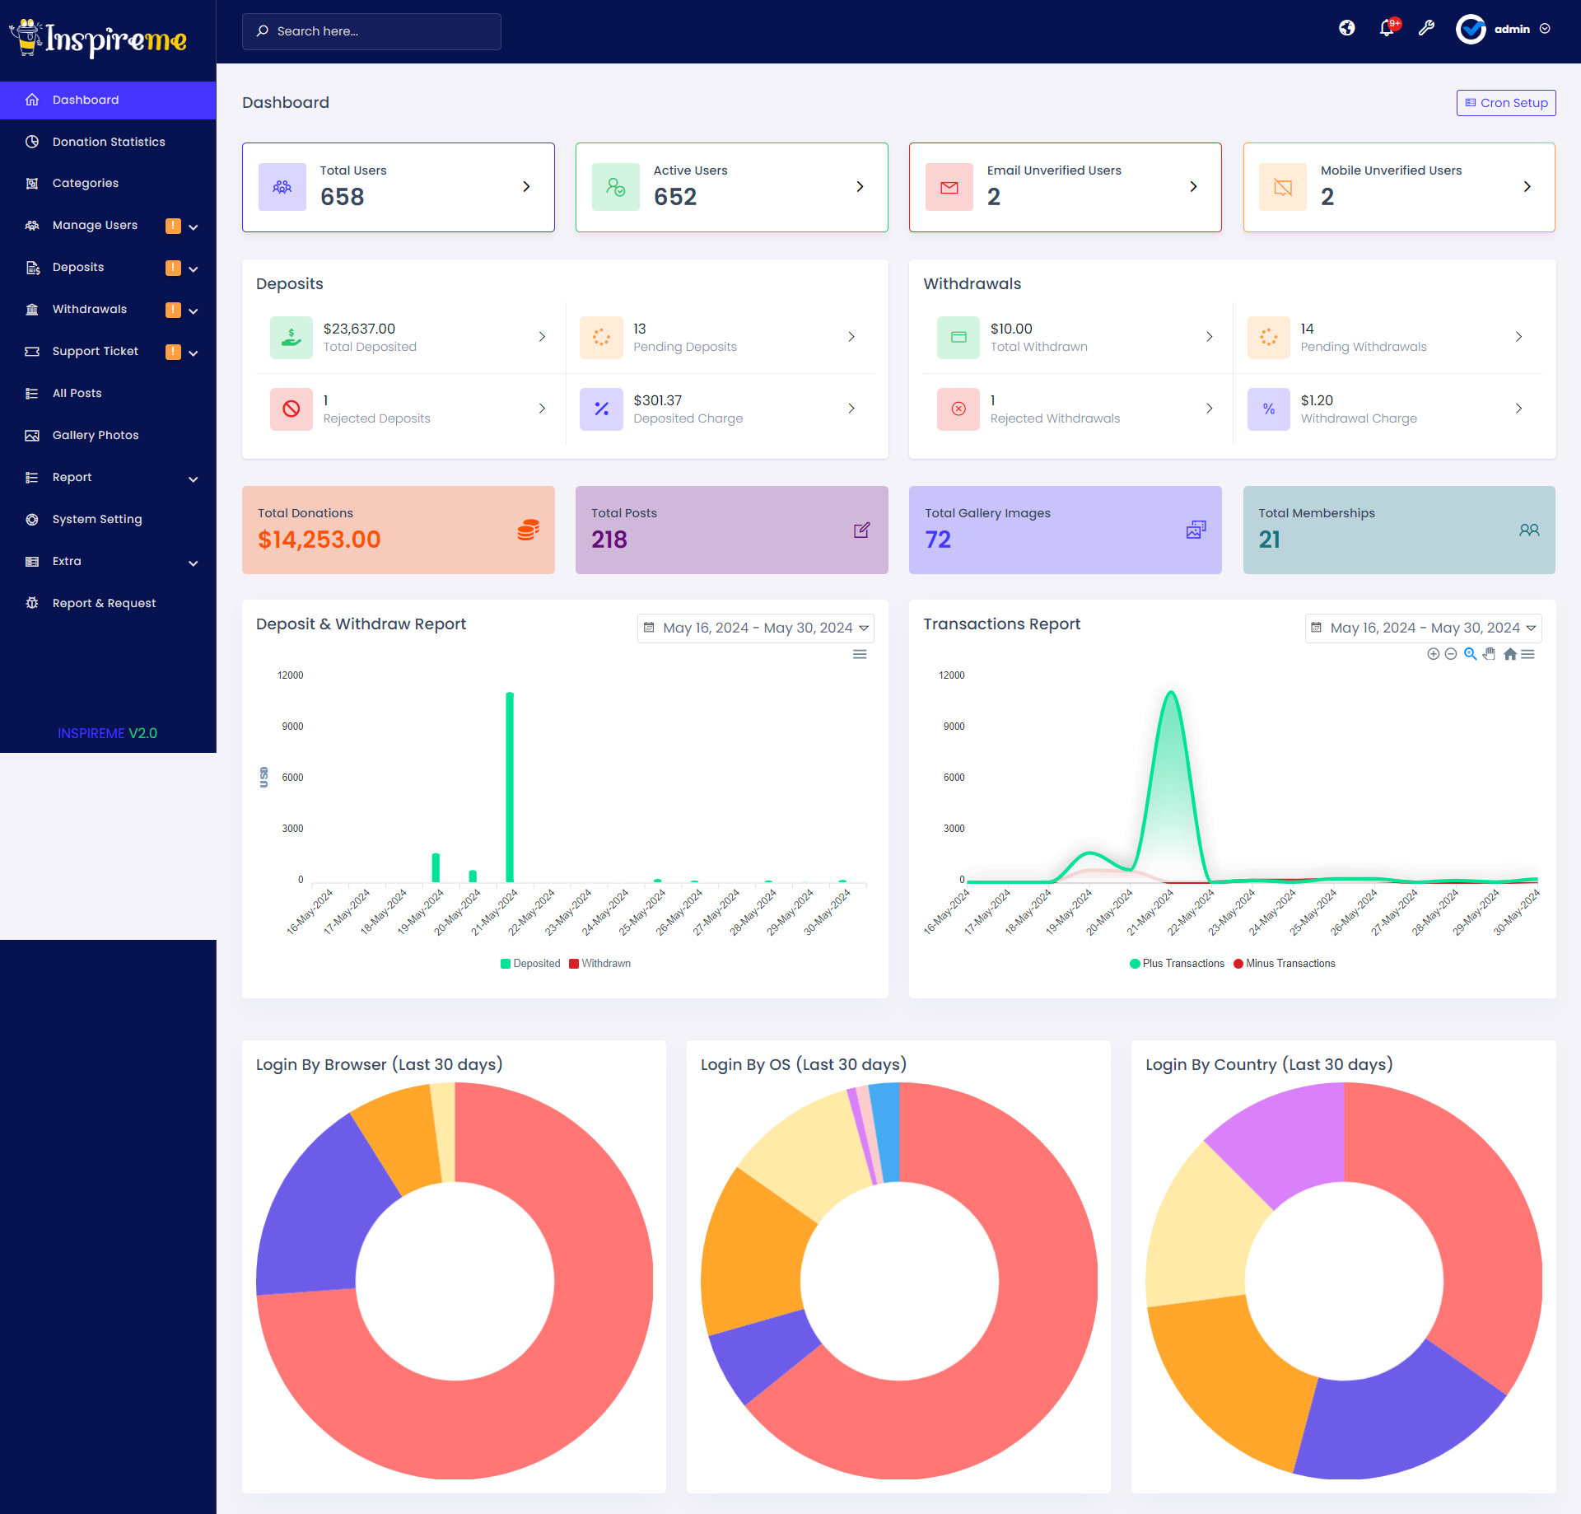Open the hamburger menu on Deposit & Withdraw Report
This screenshot has height=1514, width=1581.
860,653
